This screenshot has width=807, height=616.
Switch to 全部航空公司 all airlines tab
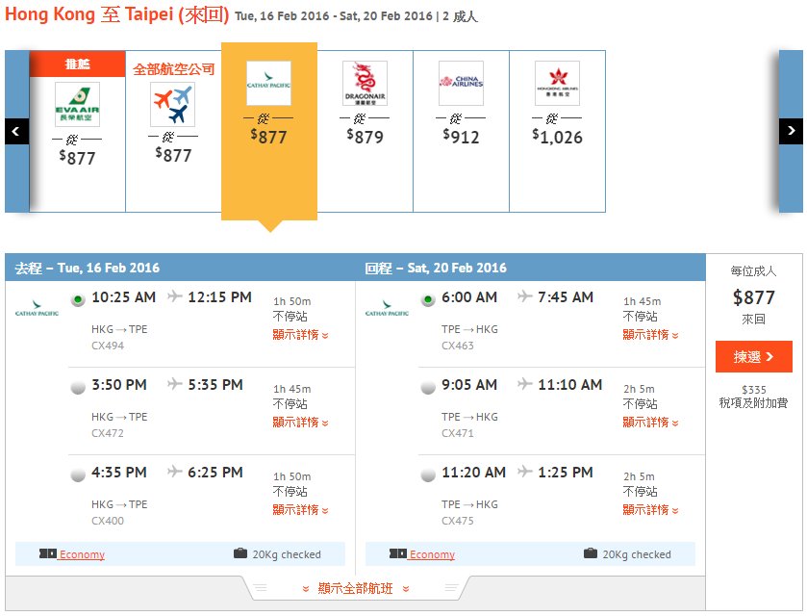[173, 69]
